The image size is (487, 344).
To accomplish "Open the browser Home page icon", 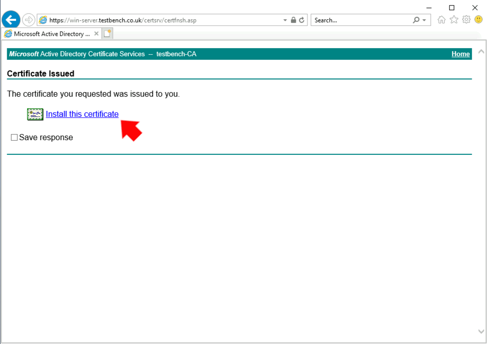I will (x=441, y=20).
